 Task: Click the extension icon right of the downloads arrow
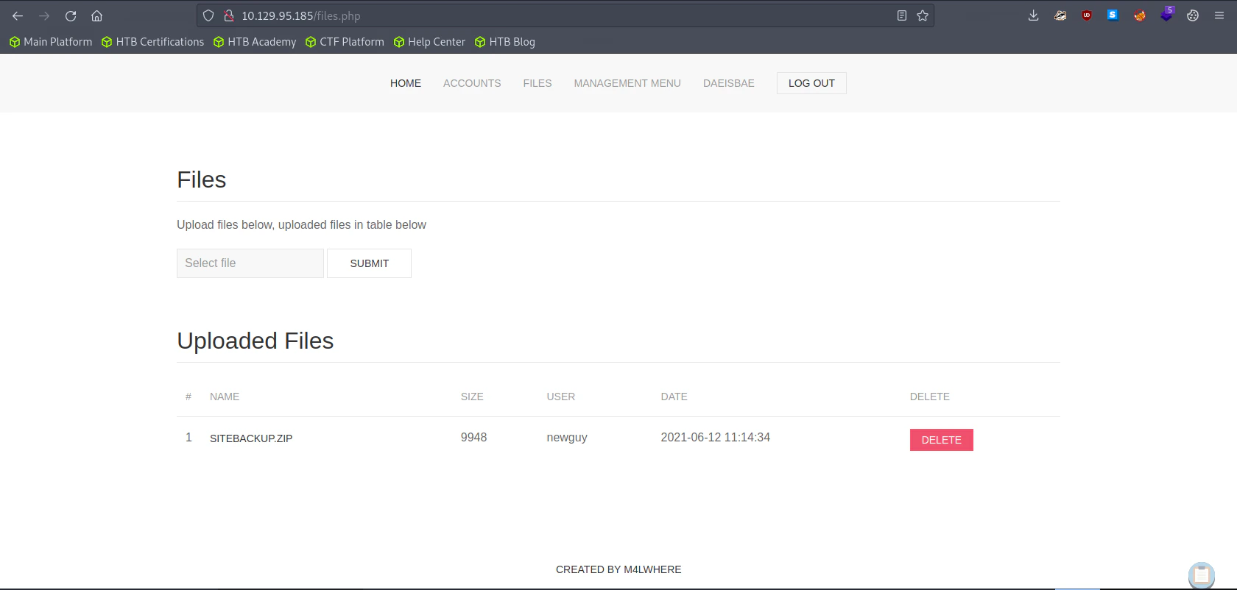(1060, 15)
